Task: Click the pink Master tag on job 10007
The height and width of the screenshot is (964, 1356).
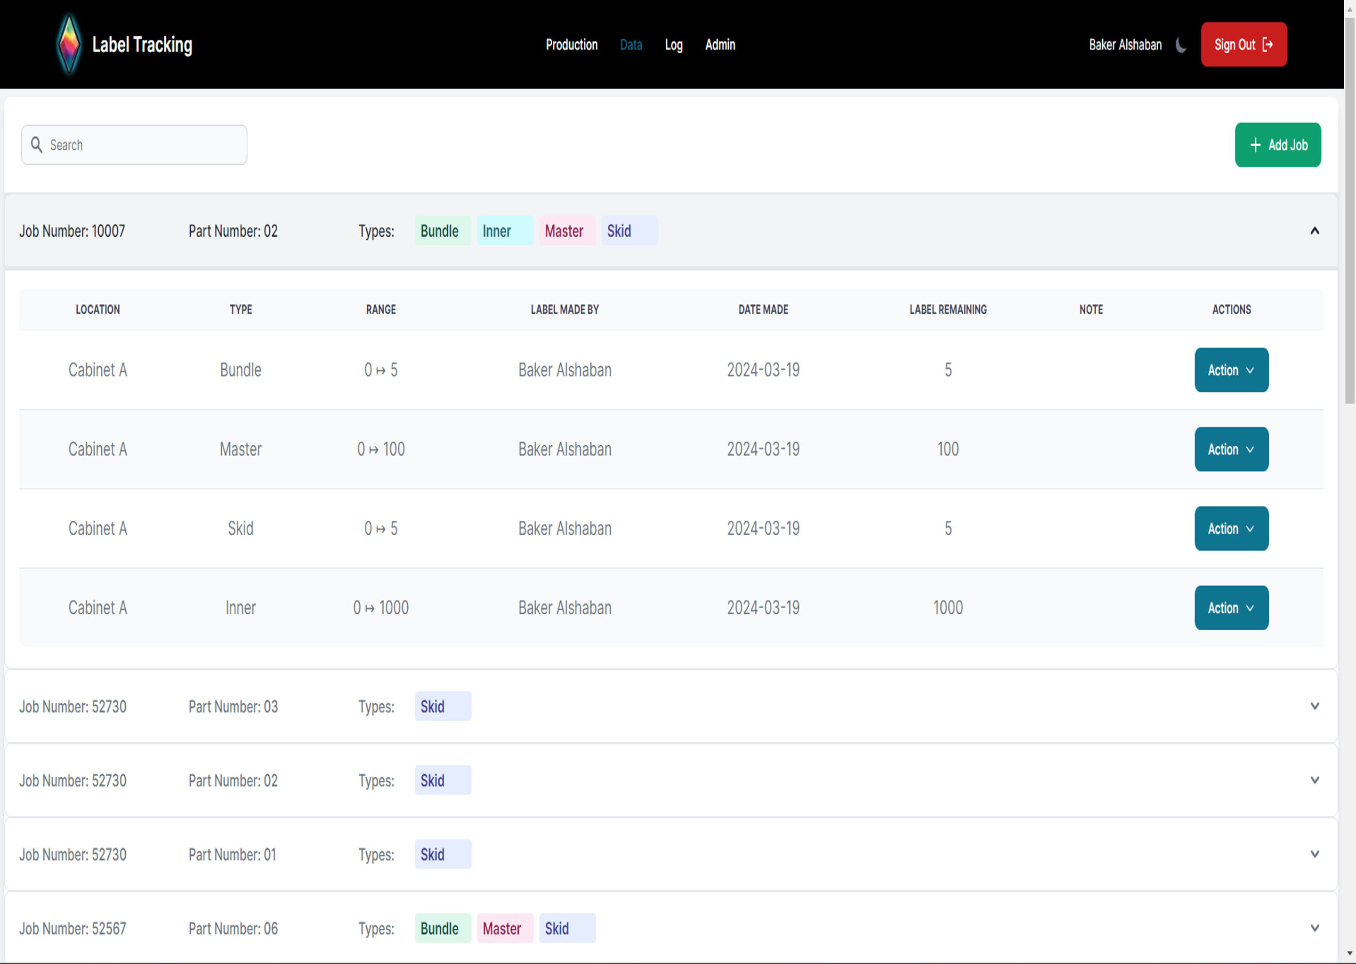Action: click(x=566, y=231)
